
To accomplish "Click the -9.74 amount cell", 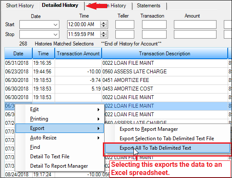I will (78, 80).
